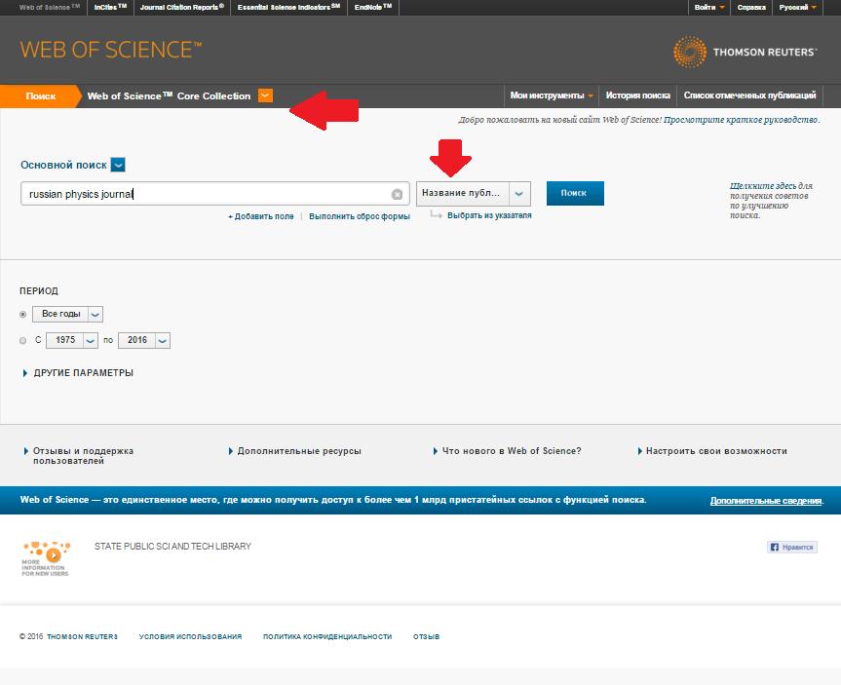Expand ДРУГИЕ ПАРАМЕТРЫ section
This screenshot has height=685, width=841.
pyautogui.click(x=78, y=373)
